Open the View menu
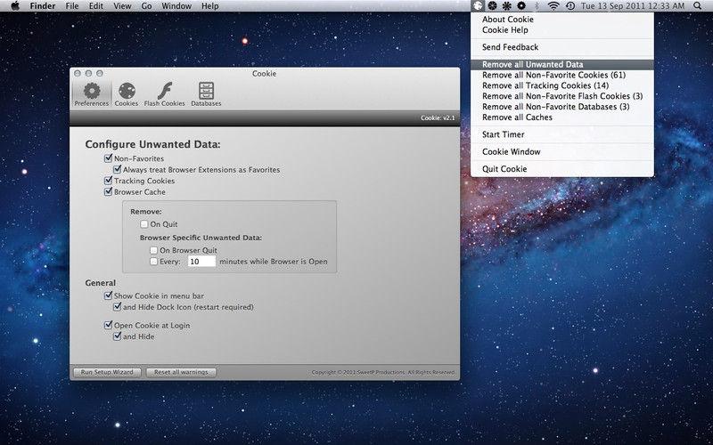The height and width of the screenshot is (445, 713). [122, 6]
